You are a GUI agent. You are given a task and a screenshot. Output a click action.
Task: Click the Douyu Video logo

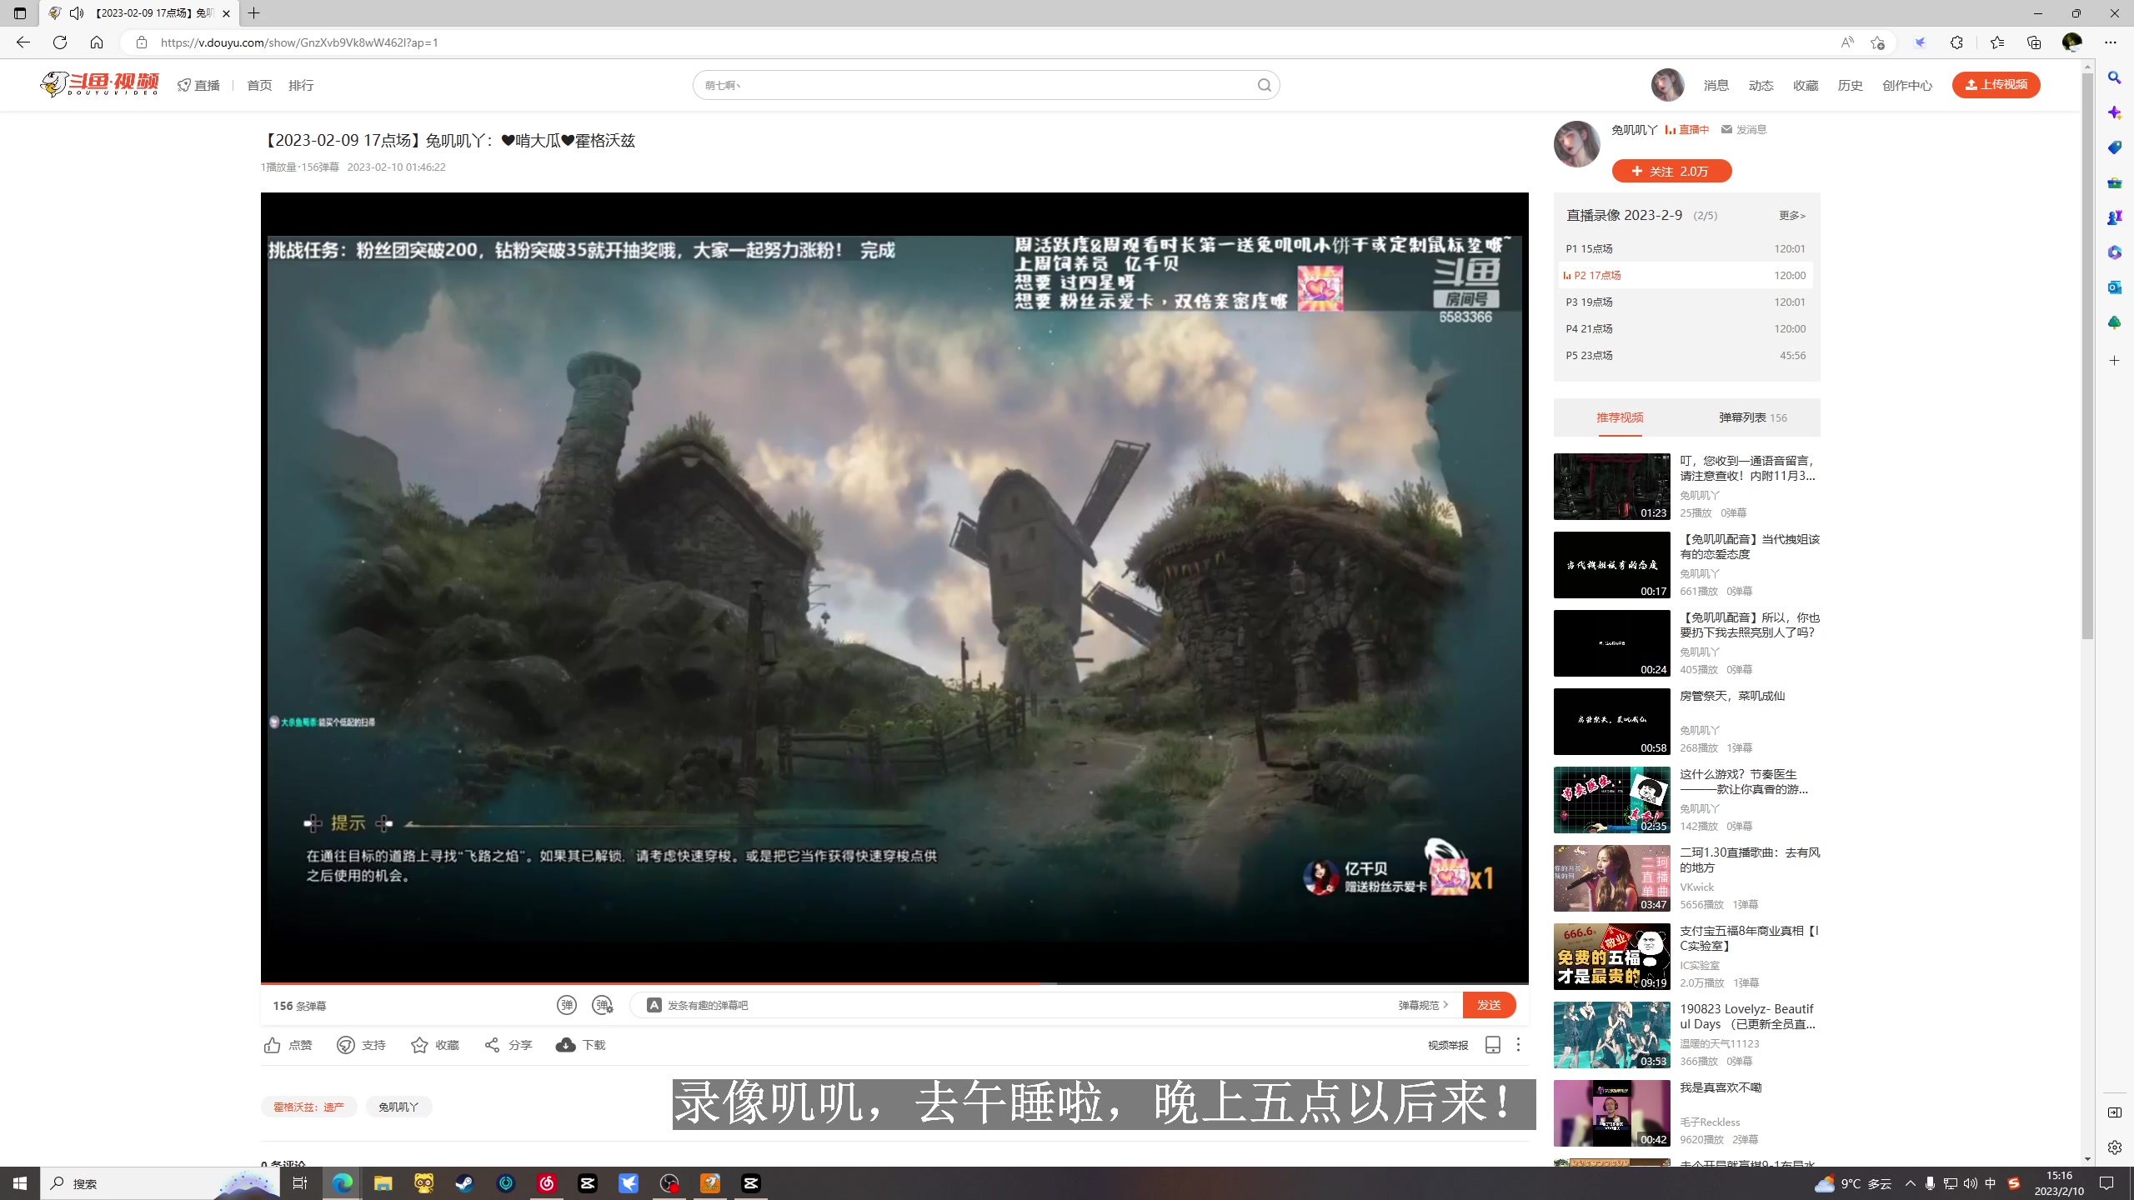coord(100,84)
